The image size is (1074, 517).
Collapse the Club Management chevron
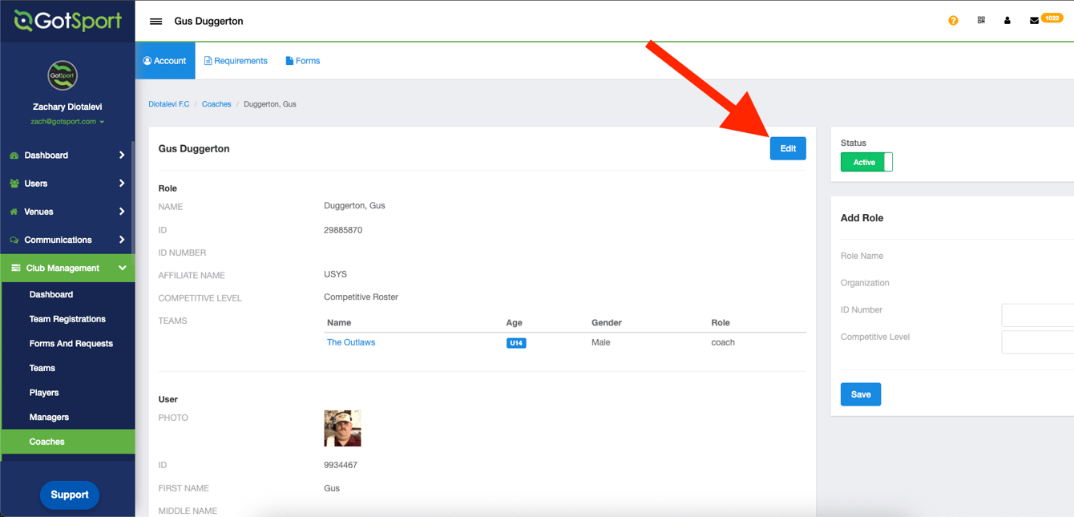[x=122, y=268]
